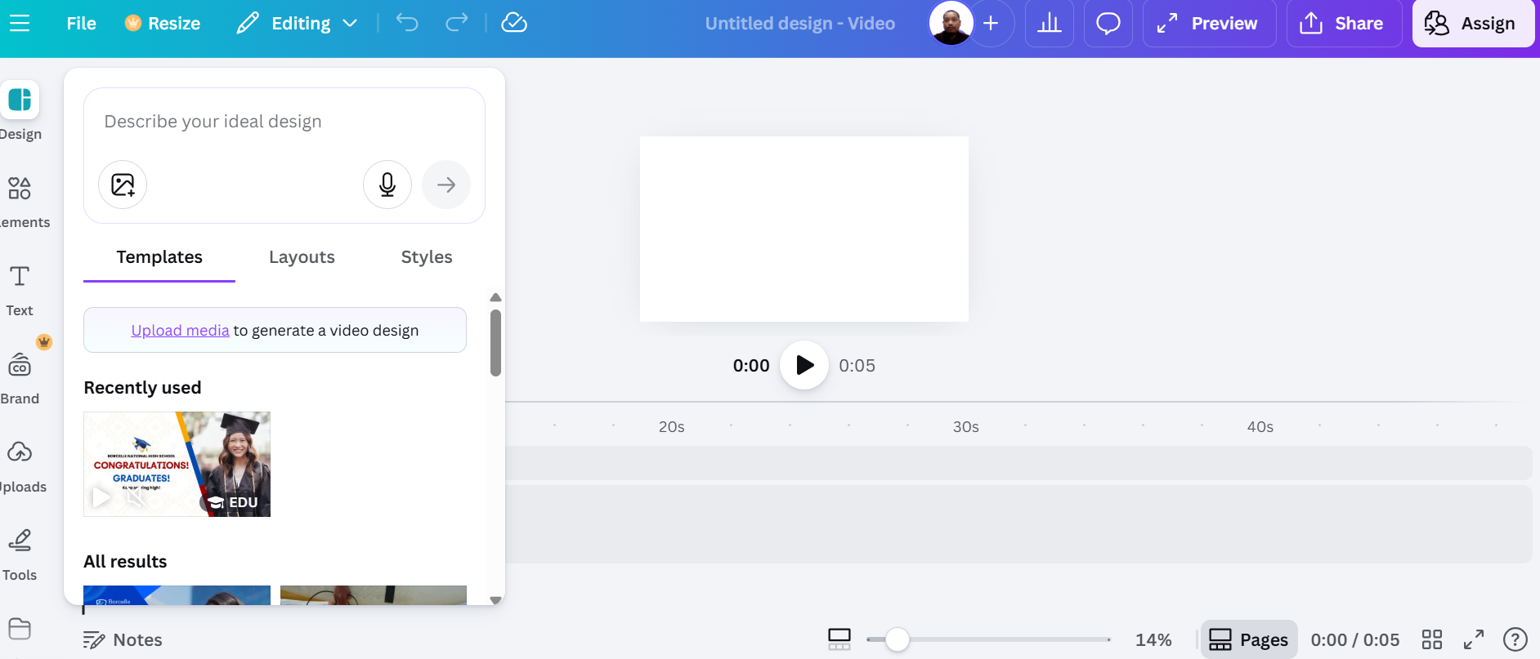The height and width of the screenshot is (659, 1540).
Task: Click the zoom slider handle
Action: pyautogui.click(x=898, y=639)
